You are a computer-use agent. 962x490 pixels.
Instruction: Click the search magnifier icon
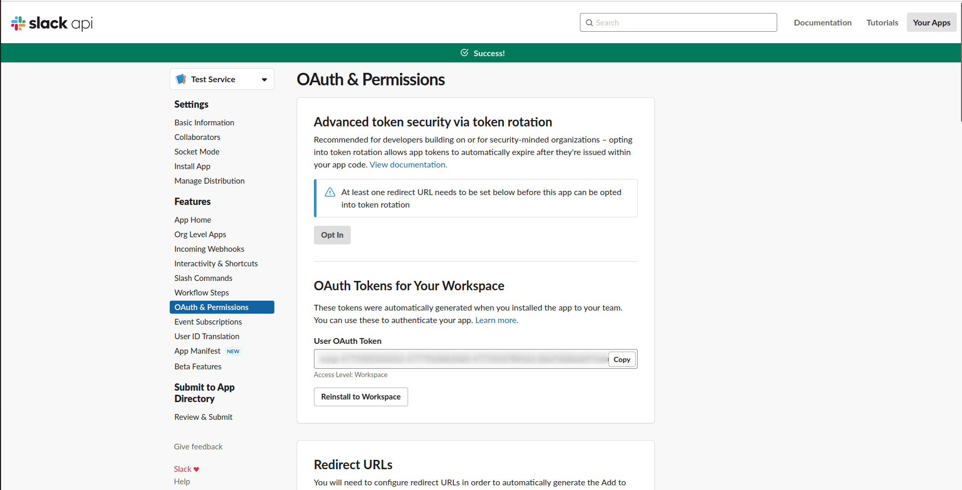pos(589,23)
